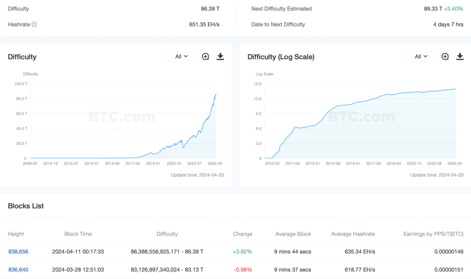Click the Block Time column header

click(x=78, y=234)
